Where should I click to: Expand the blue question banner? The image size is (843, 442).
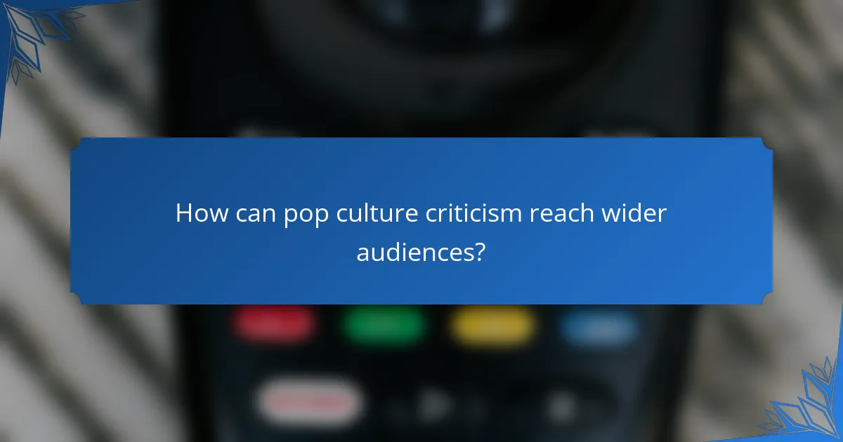tap(421, 221)
